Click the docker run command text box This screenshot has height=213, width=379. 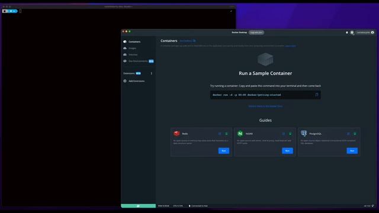coord(265,95)
